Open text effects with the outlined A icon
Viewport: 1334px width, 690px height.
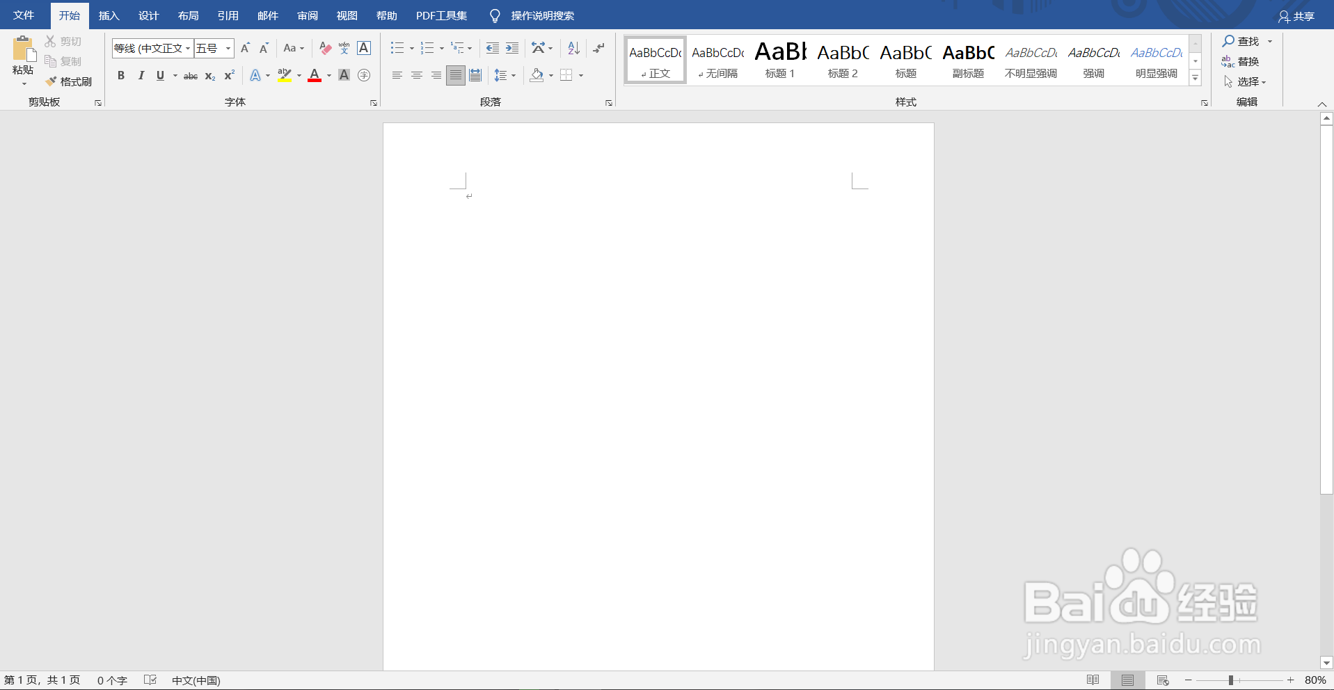(255, 76)
